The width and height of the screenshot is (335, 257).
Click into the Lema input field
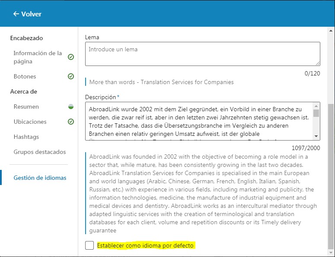click(203, 54)
